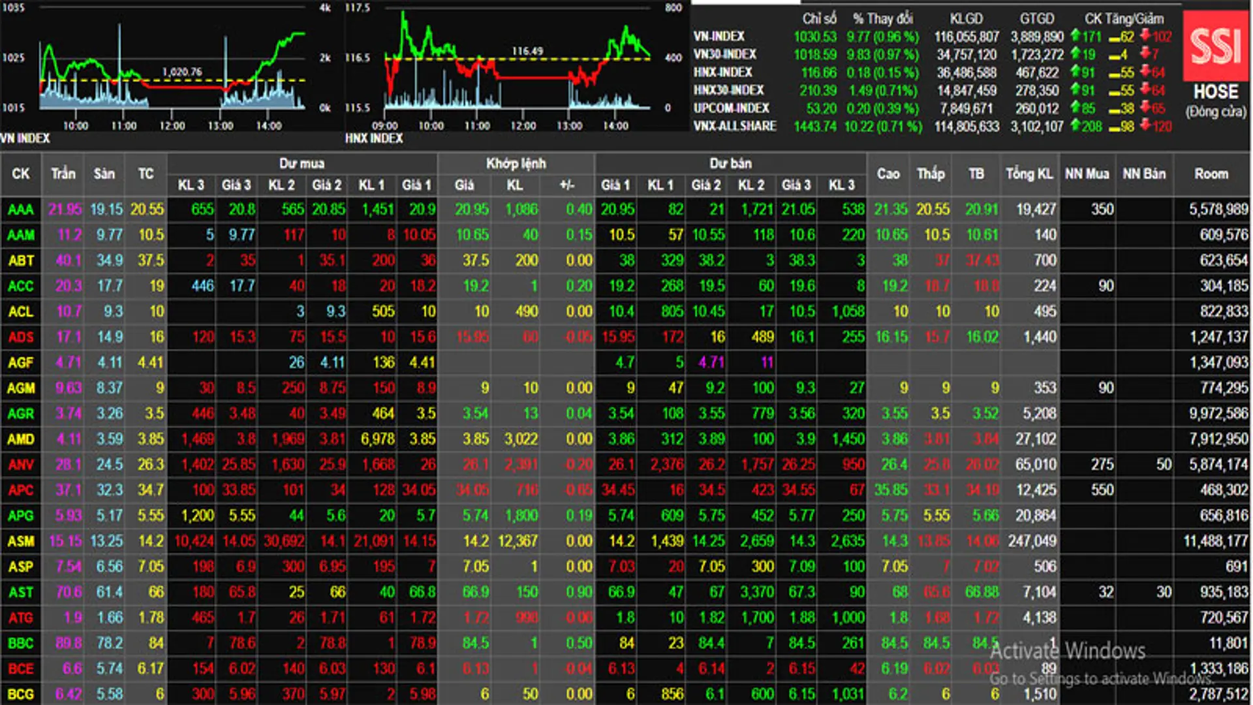Click the green up arrow in VNX-ALLSHARE row
This screenshot has height=705, width=1253.
click(1075, 125)
